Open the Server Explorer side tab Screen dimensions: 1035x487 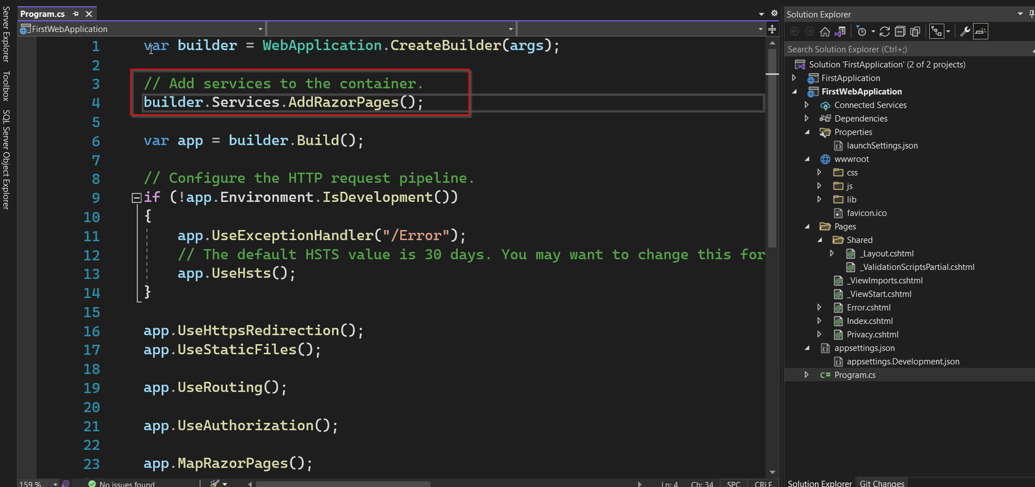point(6,34)
